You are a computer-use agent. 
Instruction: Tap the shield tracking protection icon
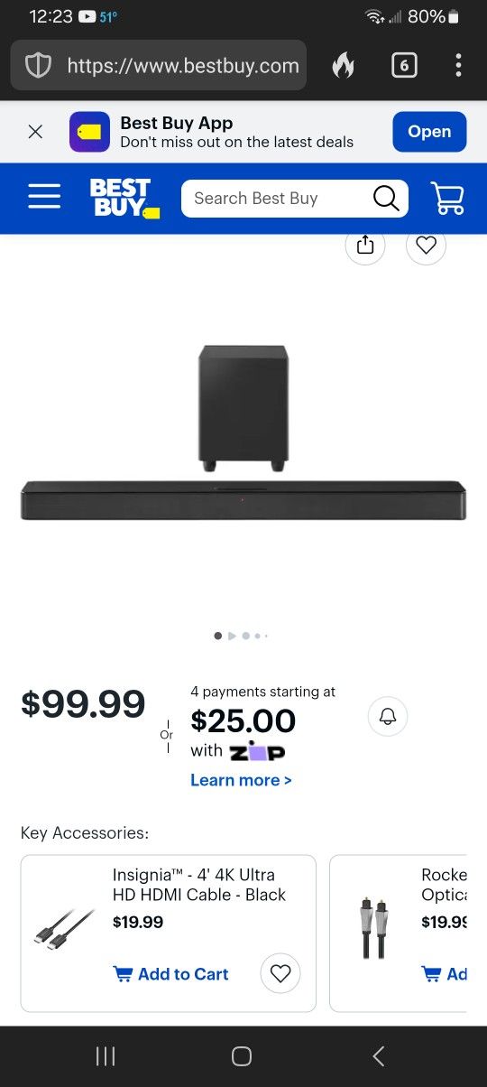38,65
